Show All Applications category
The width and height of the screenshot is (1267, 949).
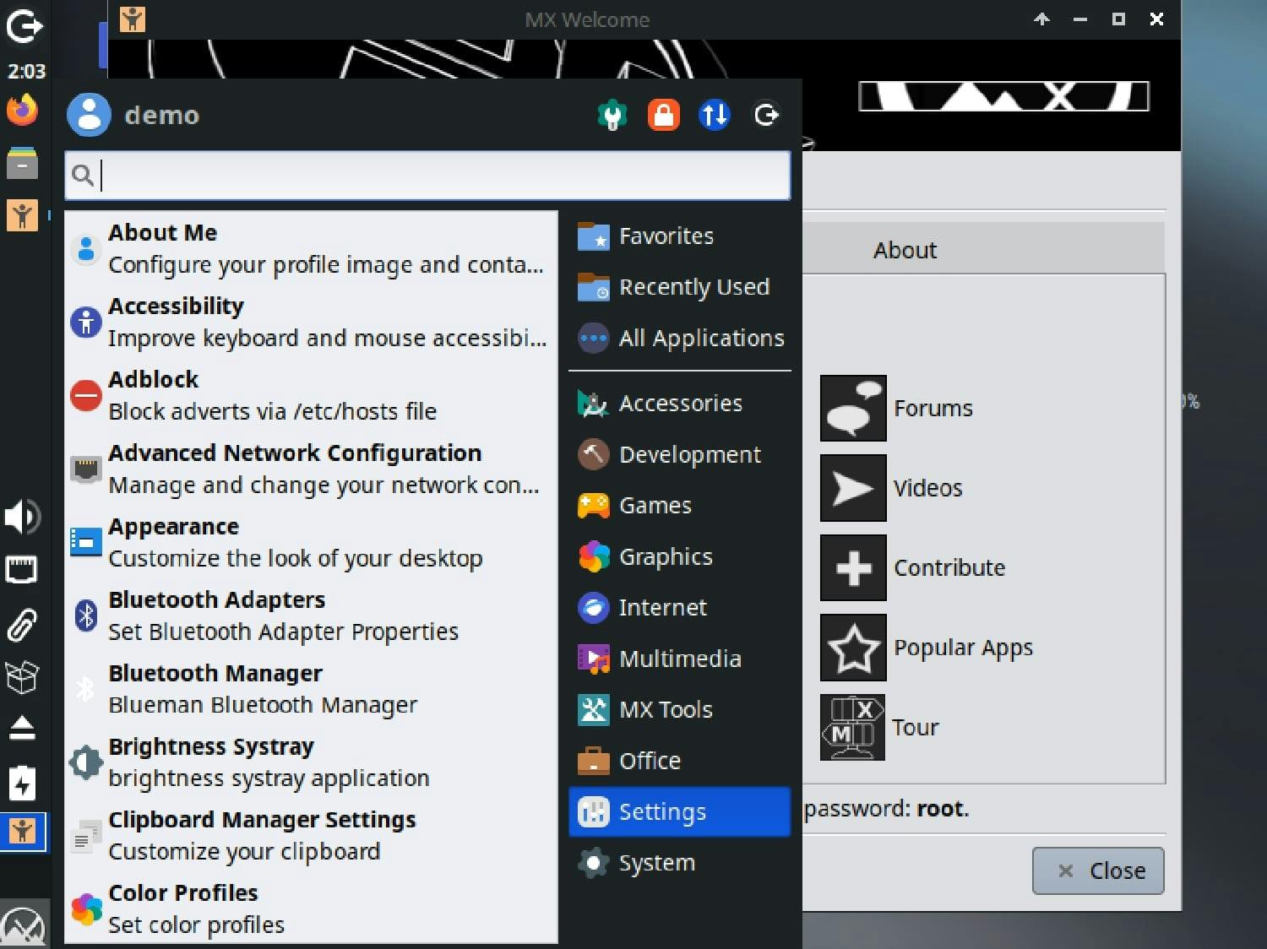(x=680, y=338)
